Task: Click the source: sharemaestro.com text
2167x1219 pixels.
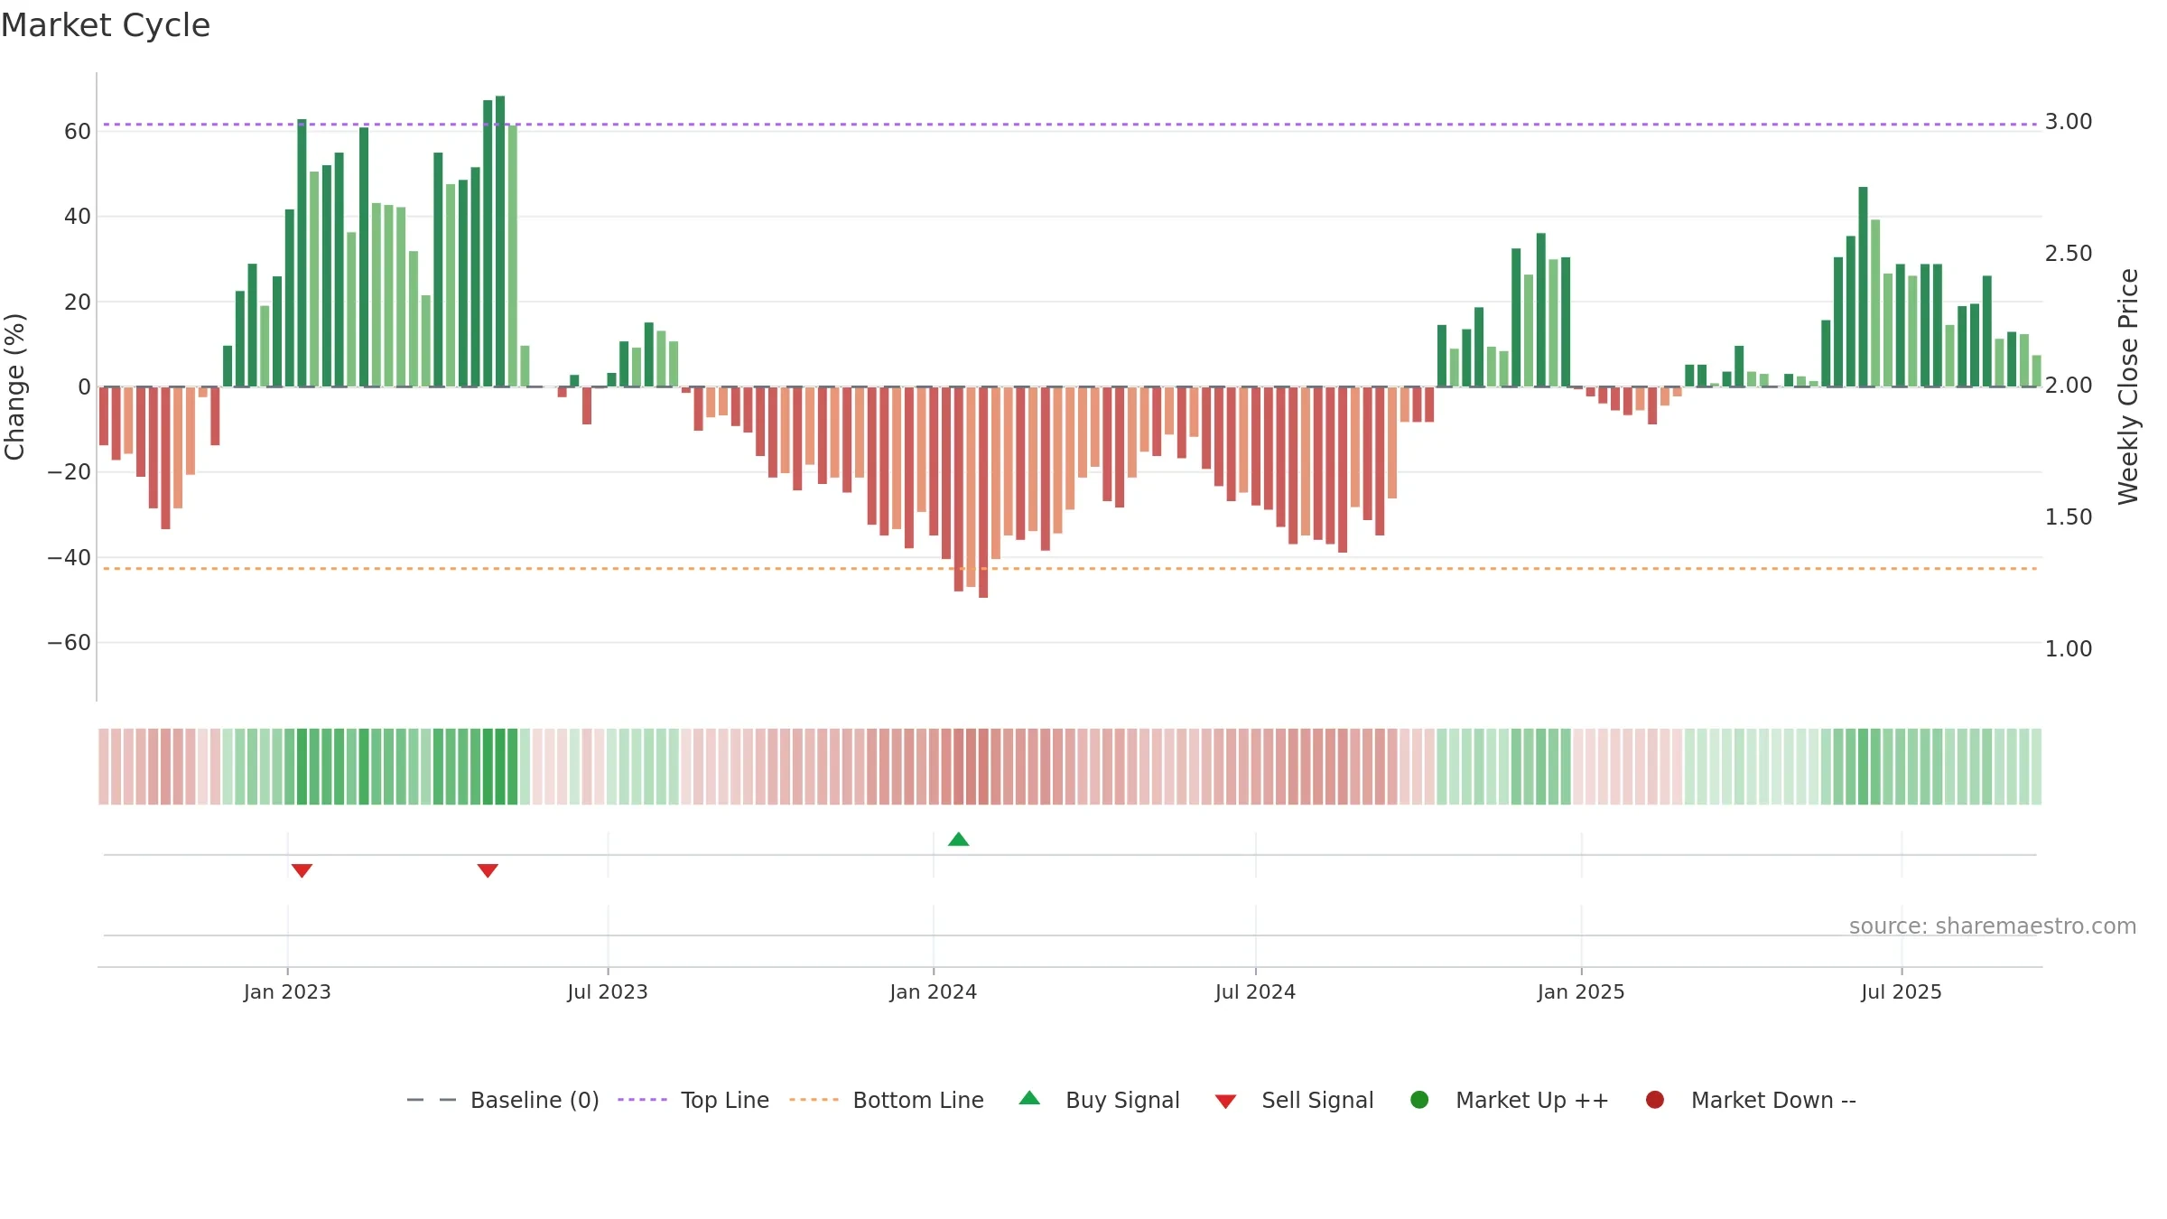Action: (x=1993, y=926)
